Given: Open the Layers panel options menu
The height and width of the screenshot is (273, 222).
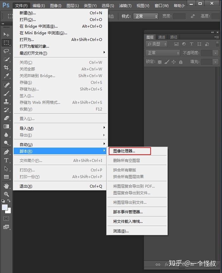Looking at the screenshot, I should (217, 37).
